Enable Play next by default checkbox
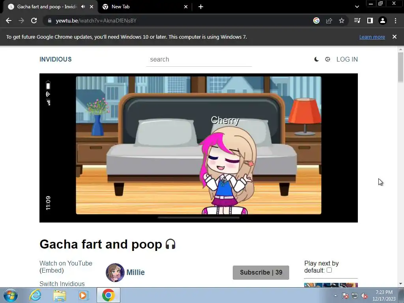This screenshot has height=303, width=404. [329, 270]
